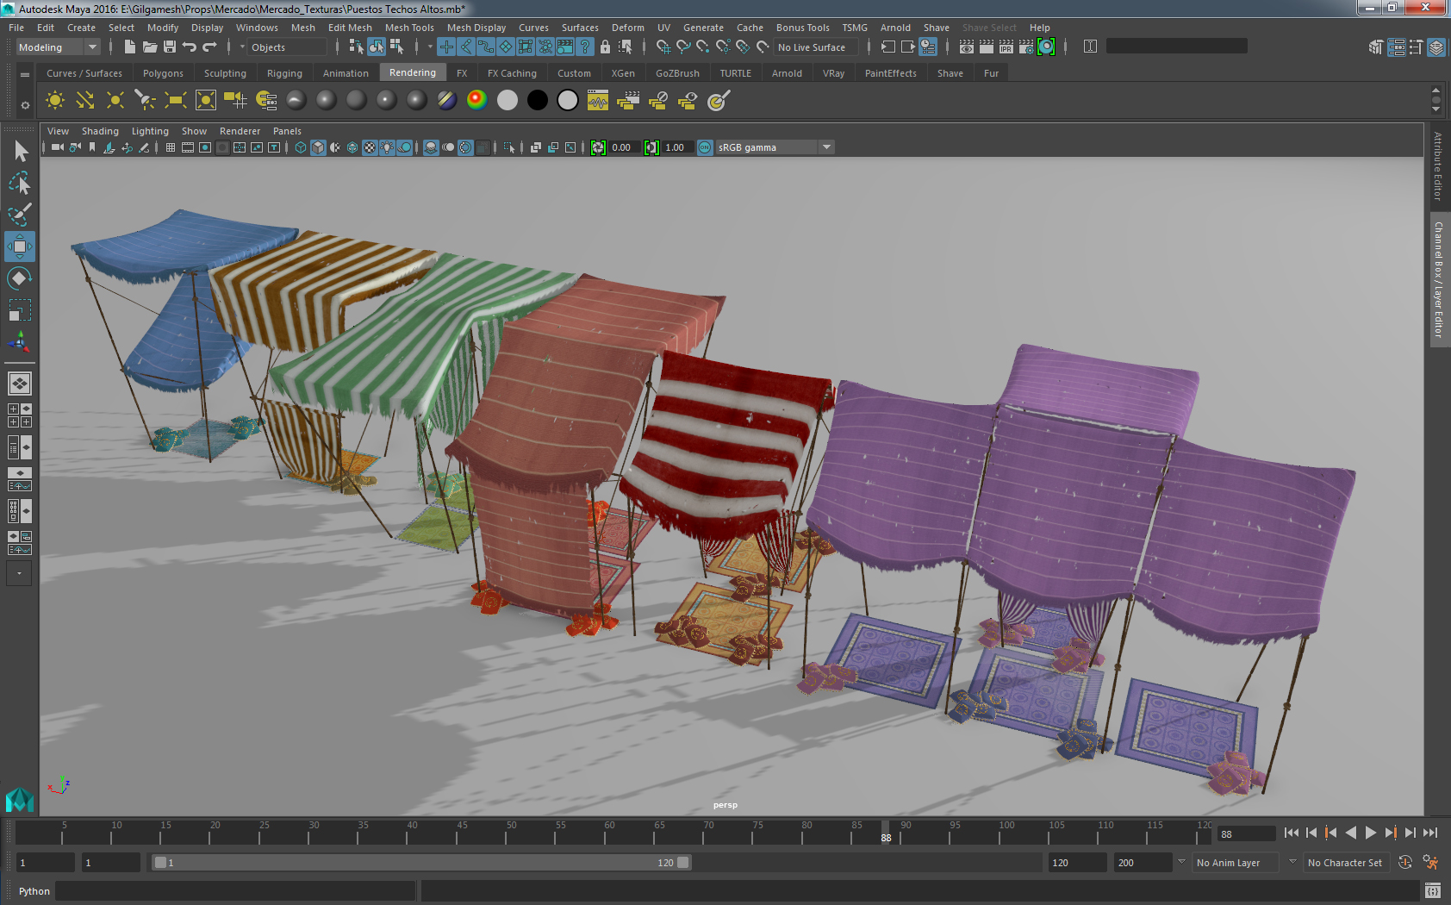This screenshot has height=905, width=1451.
Task: Click the black surface shader swatch
Action: coord(537,101)
